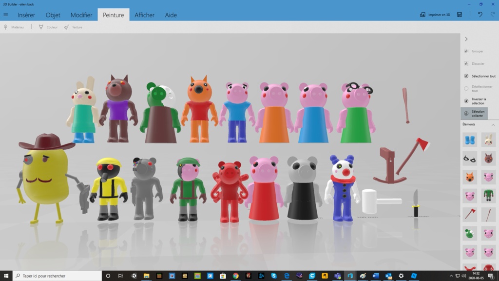
Task: Open Microsoft Edge from the taskbar
Action: (x=287, y=276)
